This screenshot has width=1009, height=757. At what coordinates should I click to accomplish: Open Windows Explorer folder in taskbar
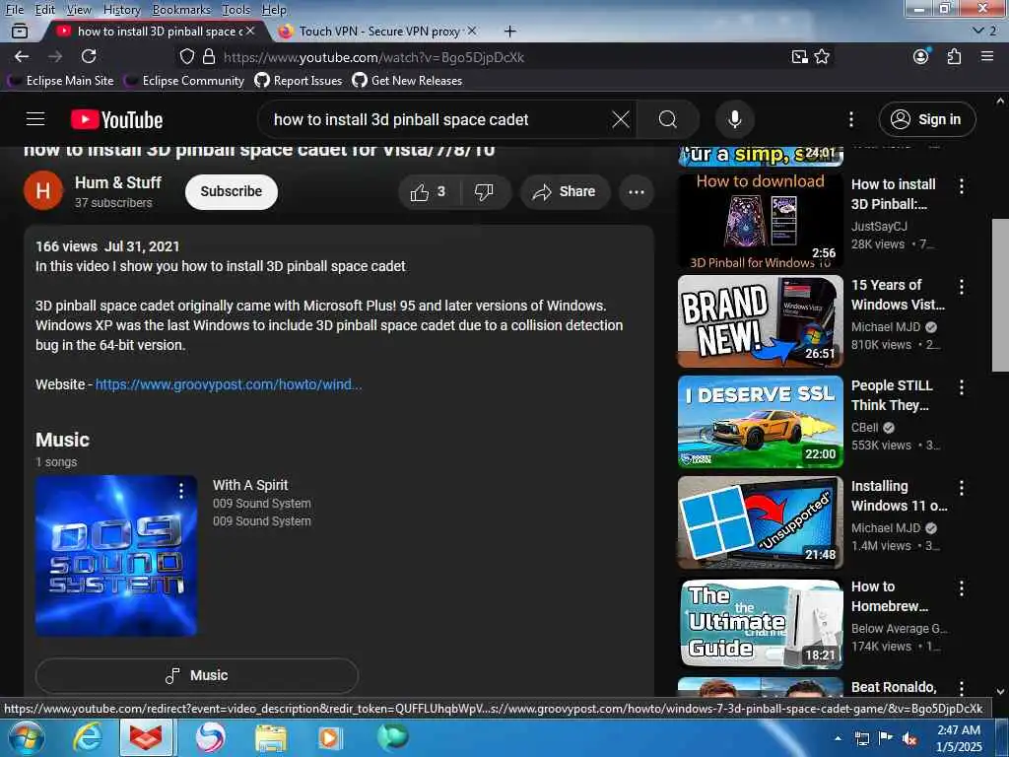tap(270, 737)
